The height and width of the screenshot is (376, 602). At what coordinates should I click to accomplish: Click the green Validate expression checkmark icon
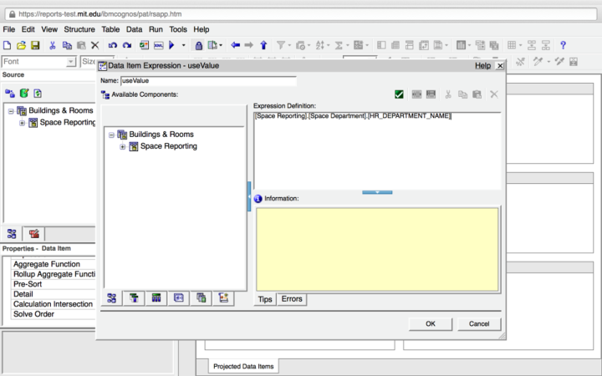click(400, 94)
